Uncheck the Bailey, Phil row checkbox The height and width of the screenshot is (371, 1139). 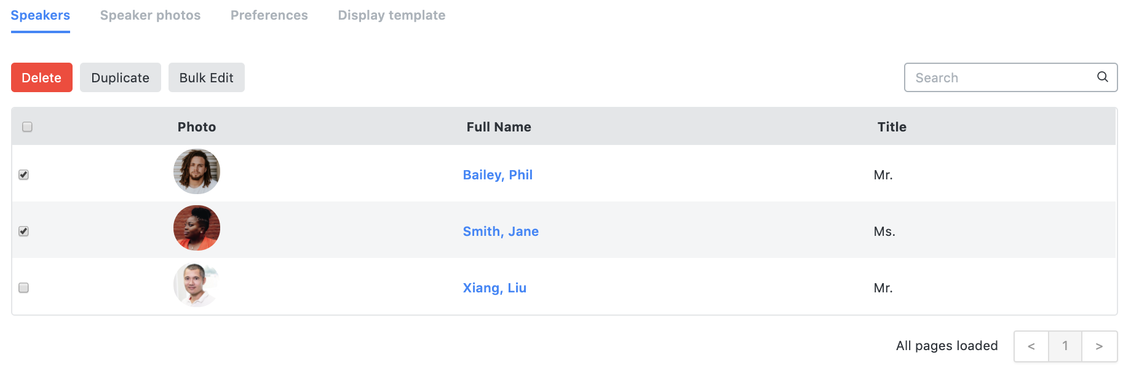24,174
